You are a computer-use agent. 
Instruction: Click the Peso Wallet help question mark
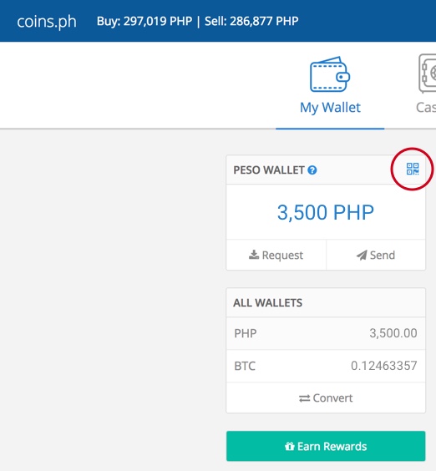[312, 170]
